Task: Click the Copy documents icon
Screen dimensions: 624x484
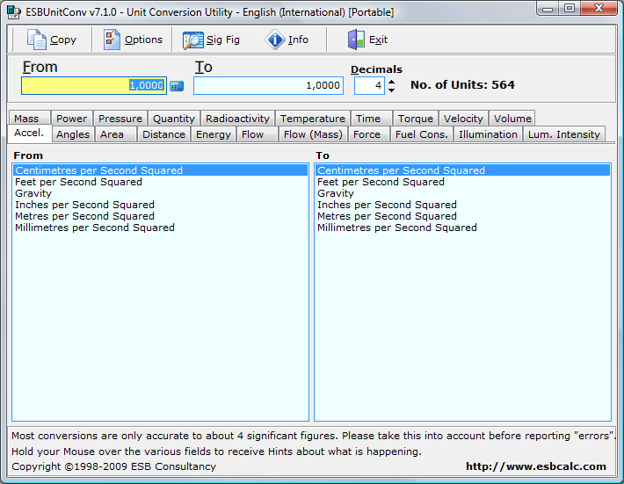Action: tap(37, 40)
